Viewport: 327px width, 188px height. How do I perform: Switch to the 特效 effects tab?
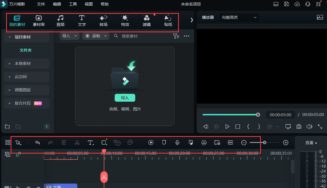pyautogui.click(x=125, y=21)
